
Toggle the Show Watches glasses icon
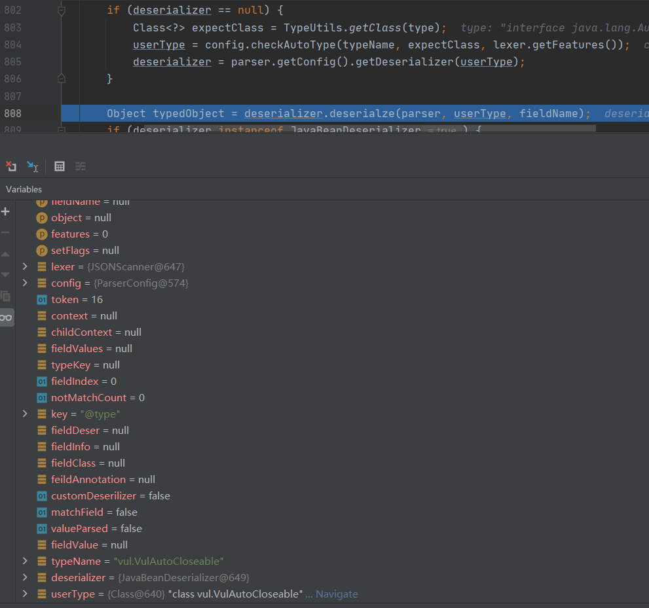6,317
